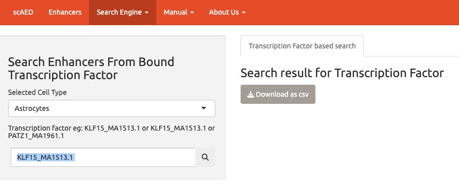The height and width of the screenshot is (184, 459).
Task: Open the Enhancers page in navbar
Action: click(x=65, y=12)
